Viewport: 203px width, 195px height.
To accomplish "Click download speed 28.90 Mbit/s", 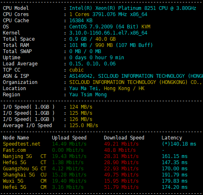I will (121, 162).
